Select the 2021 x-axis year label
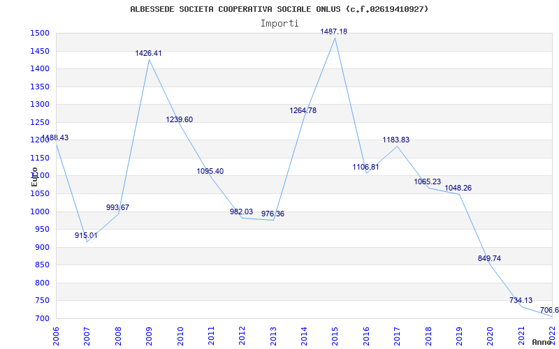559x349 pixels. (521, 336)
